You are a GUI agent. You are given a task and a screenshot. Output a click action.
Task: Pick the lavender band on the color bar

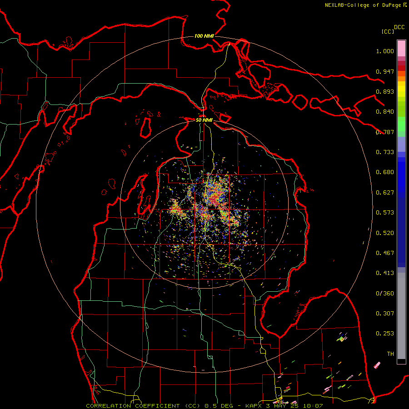click(x=401, y=144)
